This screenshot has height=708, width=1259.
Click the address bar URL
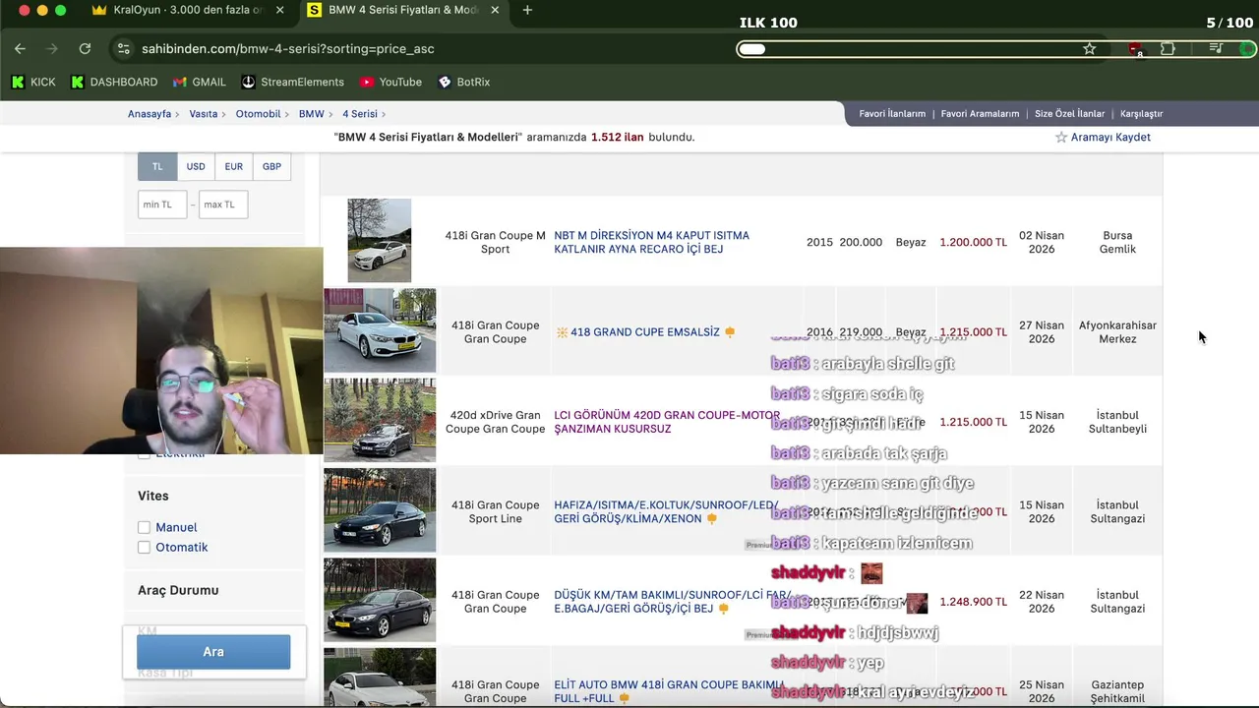(287, 48)
